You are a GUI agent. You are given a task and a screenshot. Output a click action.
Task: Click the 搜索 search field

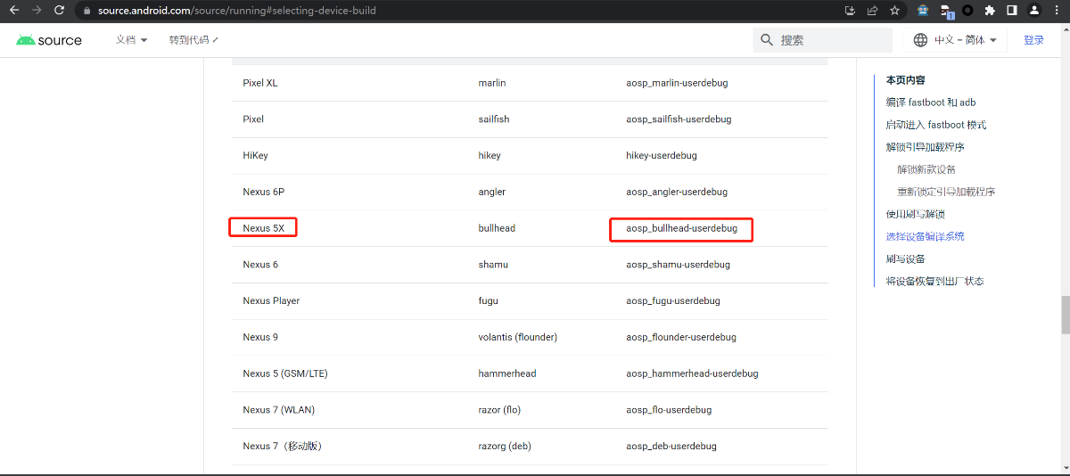point(834,40)
